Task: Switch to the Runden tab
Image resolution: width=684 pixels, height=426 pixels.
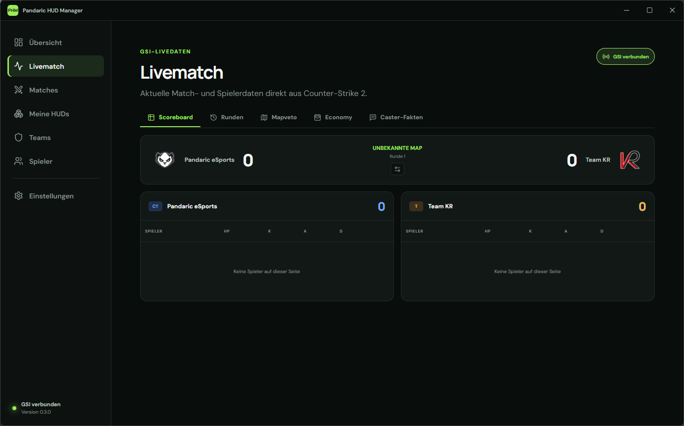Action: (227, 117)
